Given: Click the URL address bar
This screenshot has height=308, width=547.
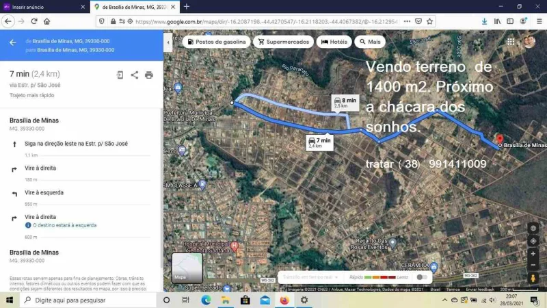Looking at the screenshot, I should coord(267,21).
